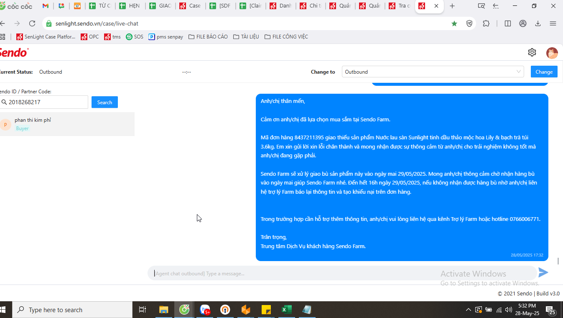Open the apps grid shortcut in bookmarks bar
The width and height of the screenshot is (563, 318).
3,37
